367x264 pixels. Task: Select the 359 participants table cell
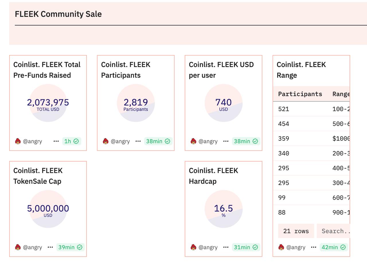284,138
